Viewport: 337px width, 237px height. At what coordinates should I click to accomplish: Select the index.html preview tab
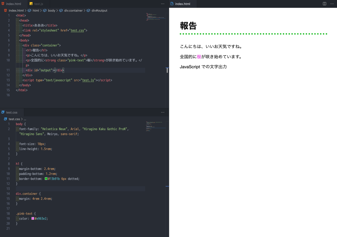click(183, 4)
